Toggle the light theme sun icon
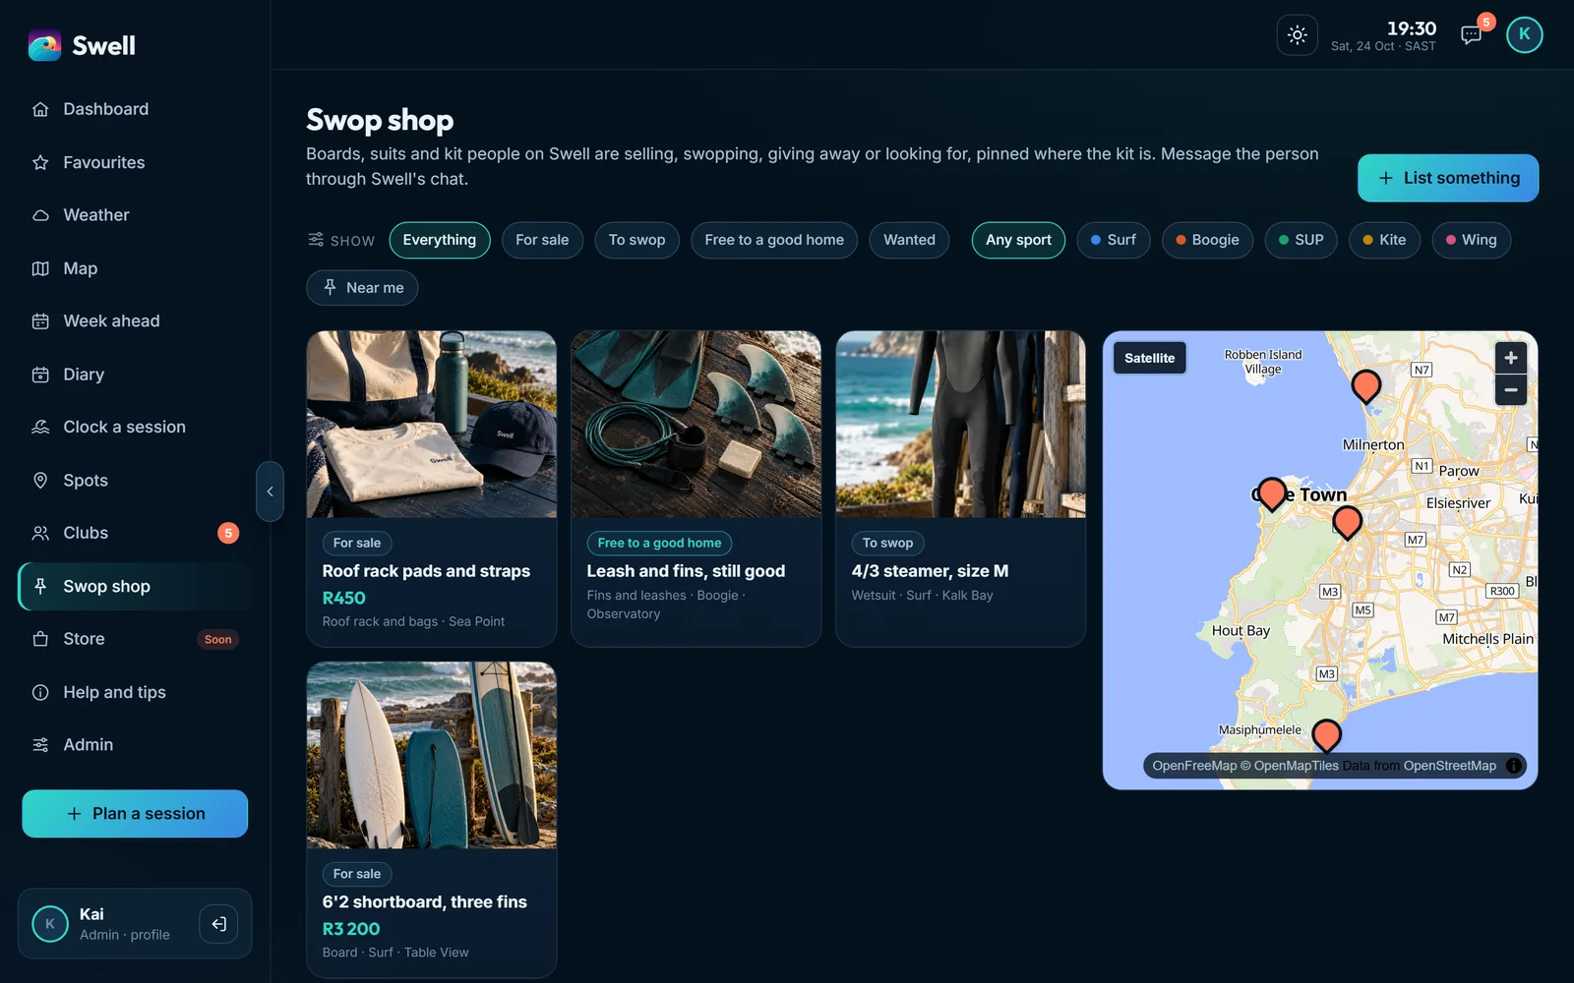 (x=1297, y=35)
